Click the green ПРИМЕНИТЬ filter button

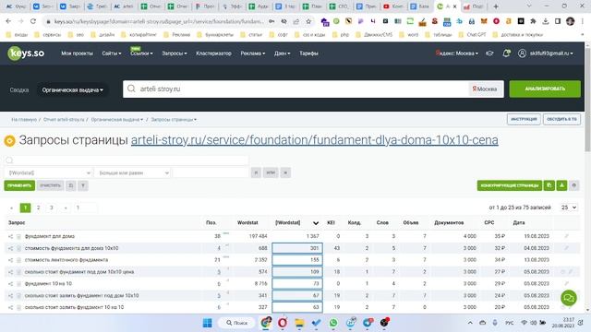[x=19, y=185]
